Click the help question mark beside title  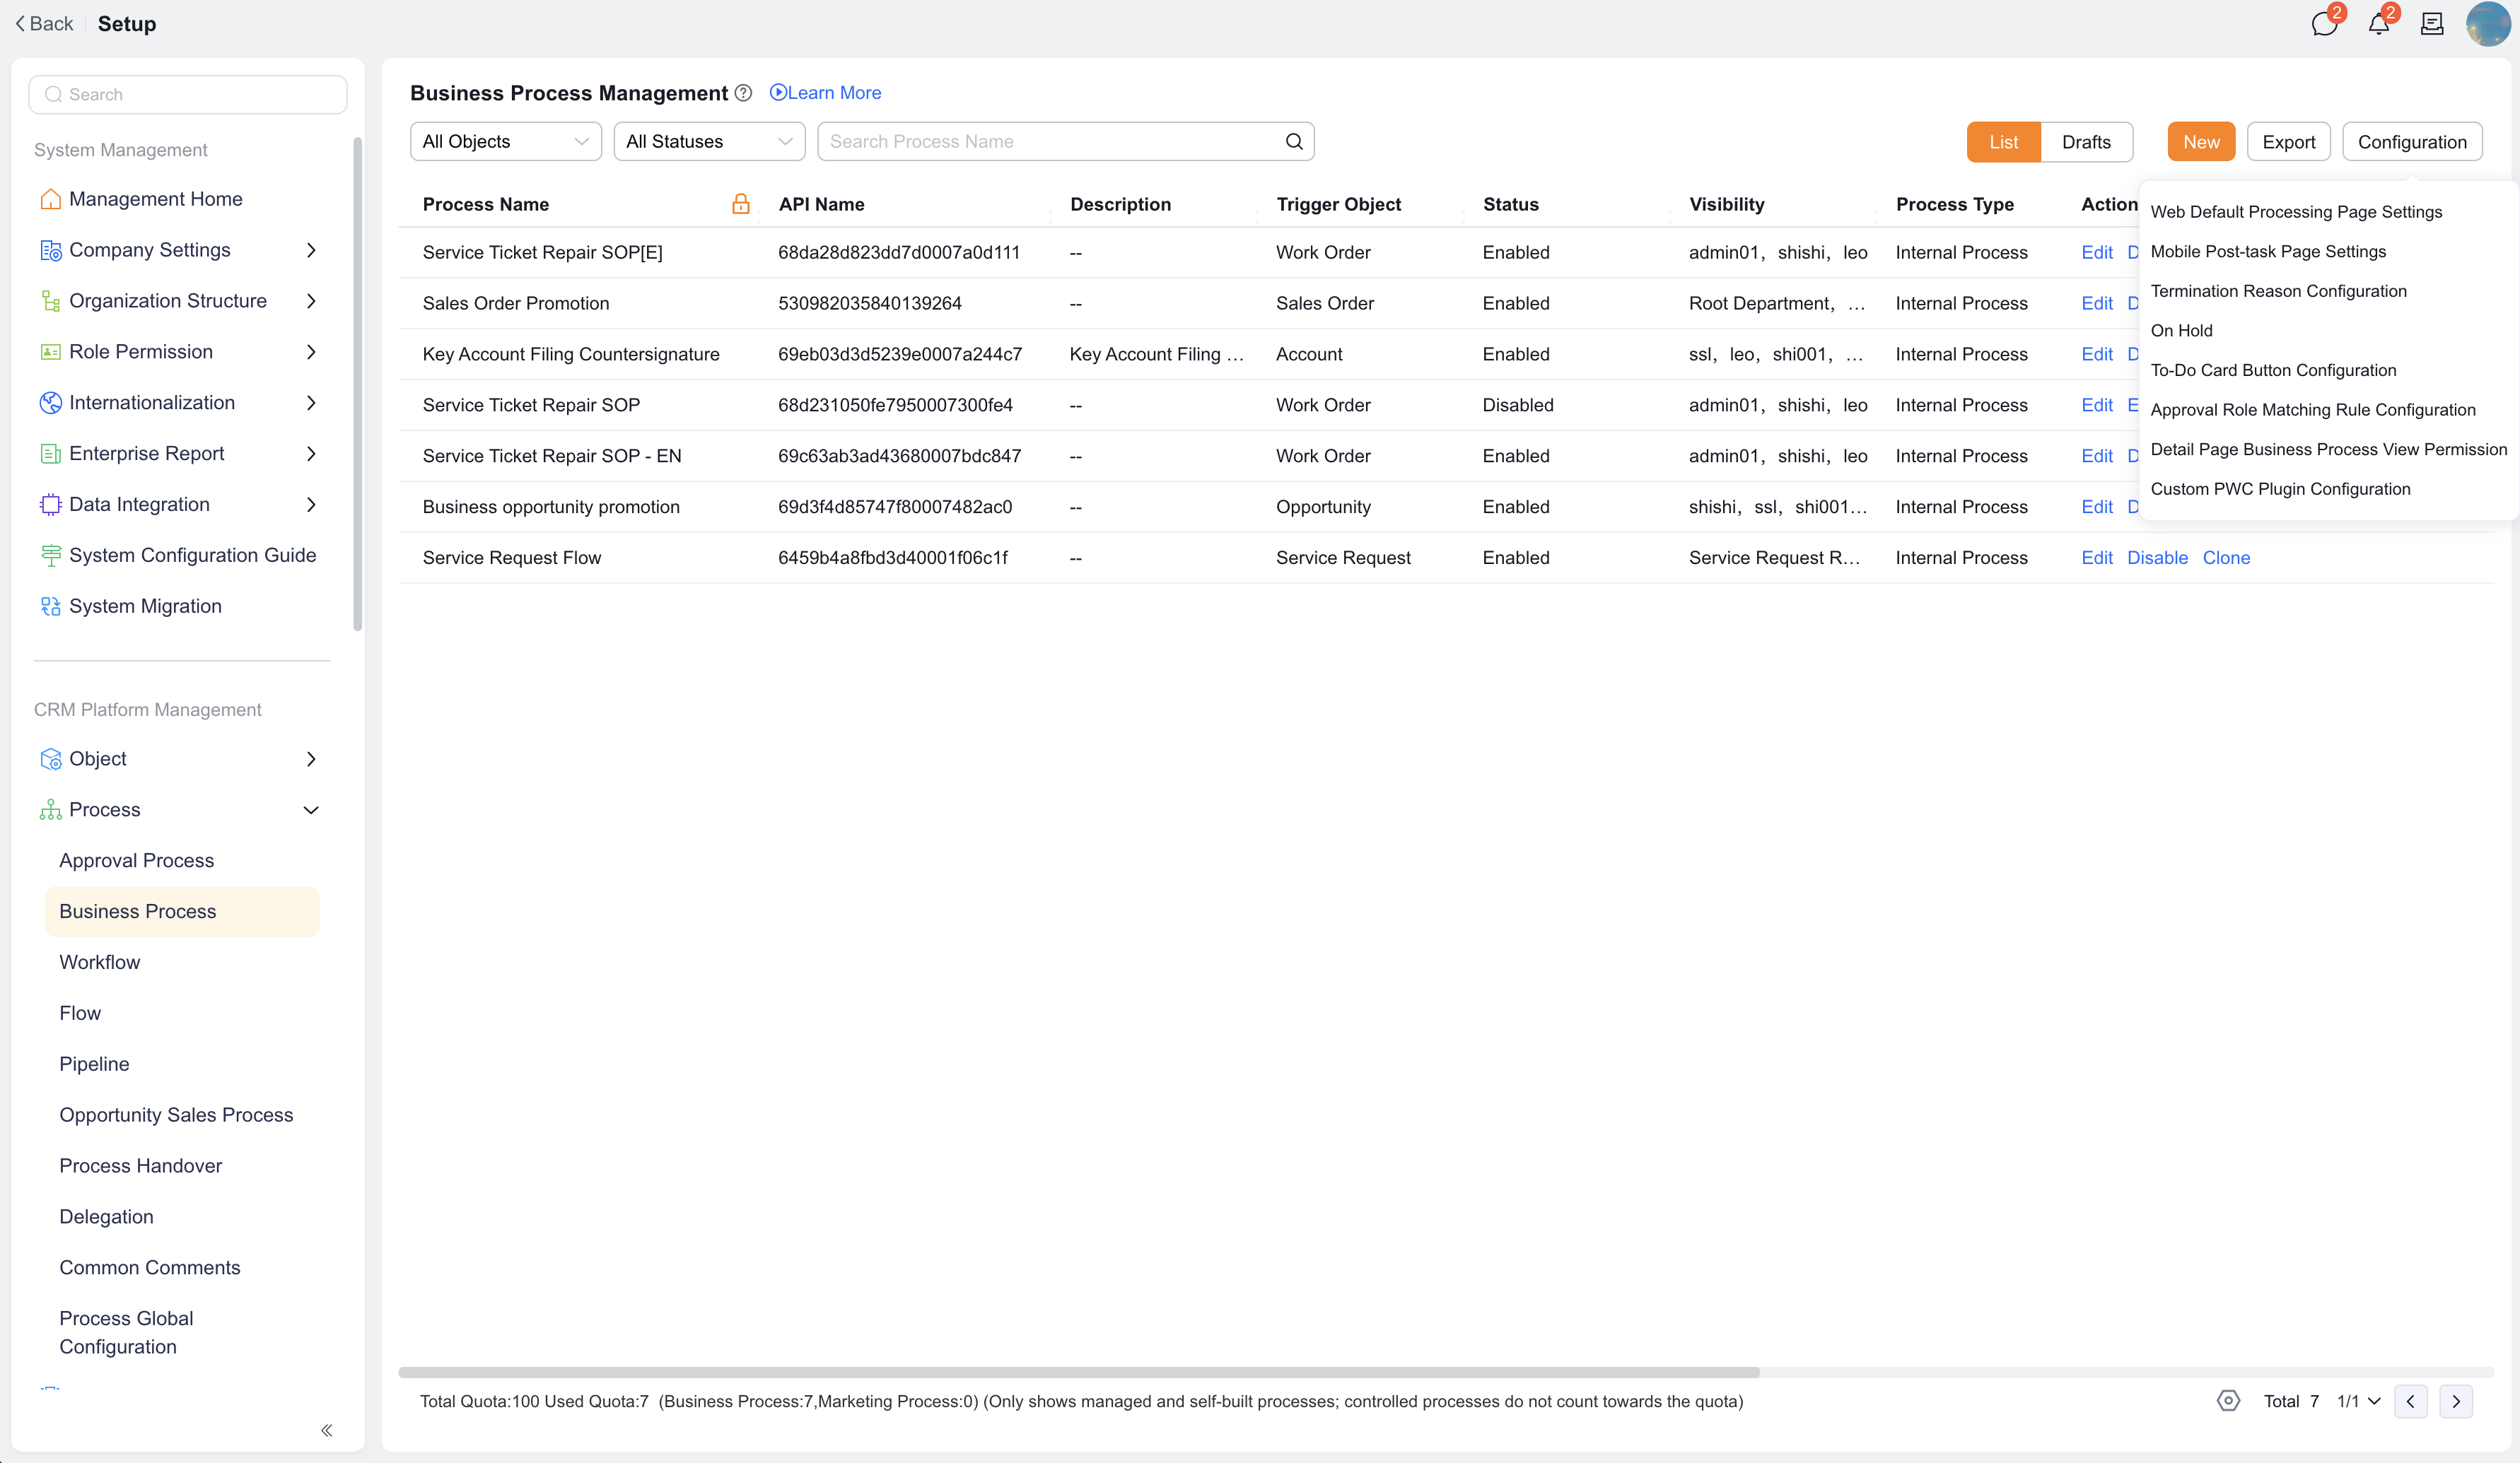point(743,93)
